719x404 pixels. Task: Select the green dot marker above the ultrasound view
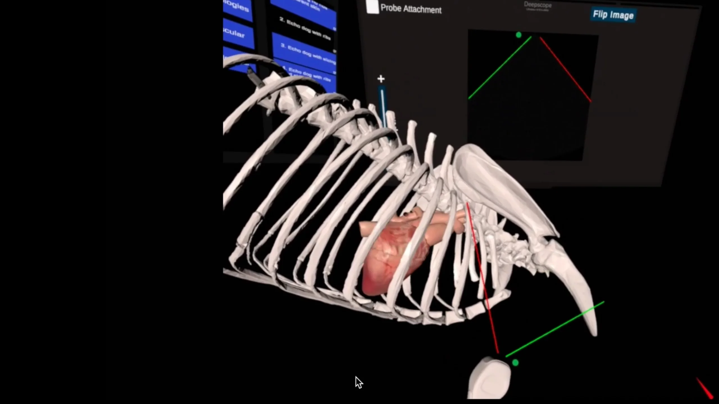pos(518,35)
